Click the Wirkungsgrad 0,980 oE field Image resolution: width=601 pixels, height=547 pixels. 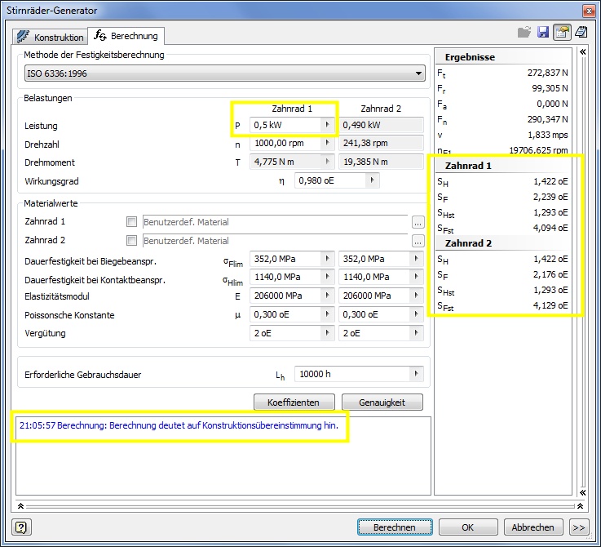330,180
